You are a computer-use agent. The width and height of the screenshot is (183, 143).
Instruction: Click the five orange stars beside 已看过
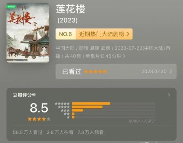coord(95,71)
